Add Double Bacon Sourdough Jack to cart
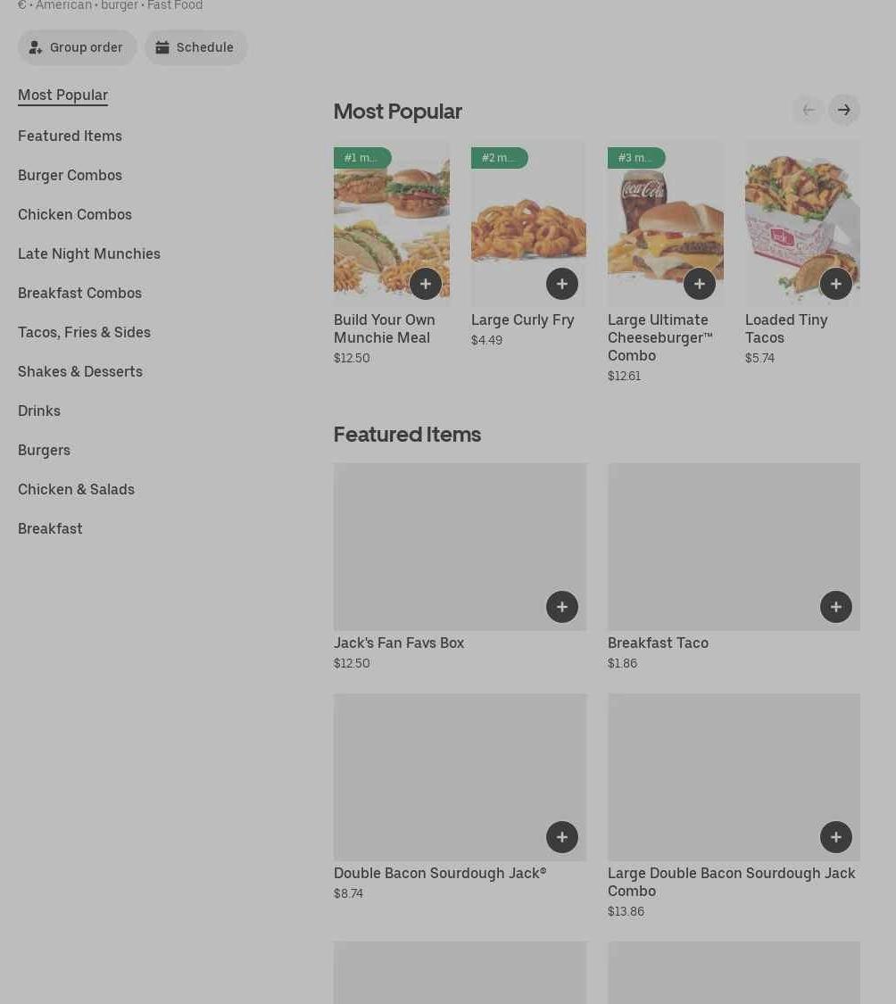The width and height of the screenshot is (896, 1004). tap(561, 837)
